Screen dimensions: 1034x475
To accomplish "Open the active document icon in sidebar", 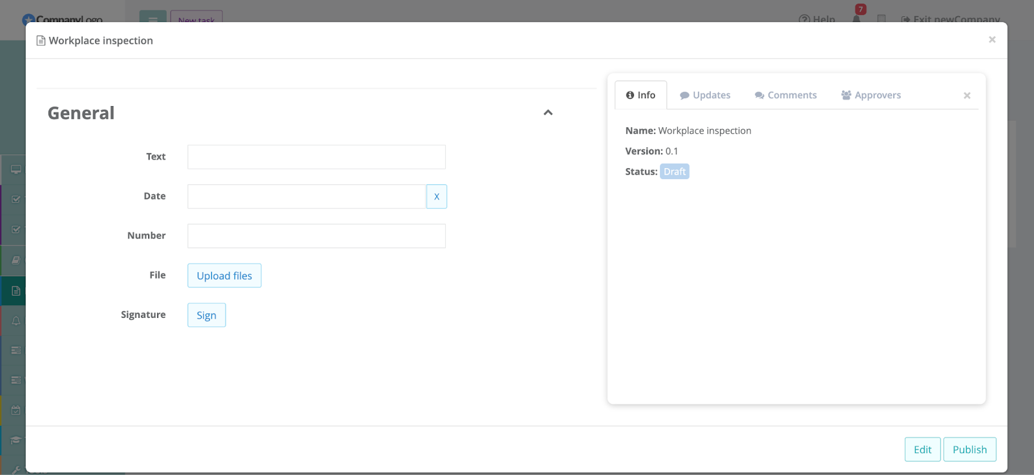I will point(16,291).
